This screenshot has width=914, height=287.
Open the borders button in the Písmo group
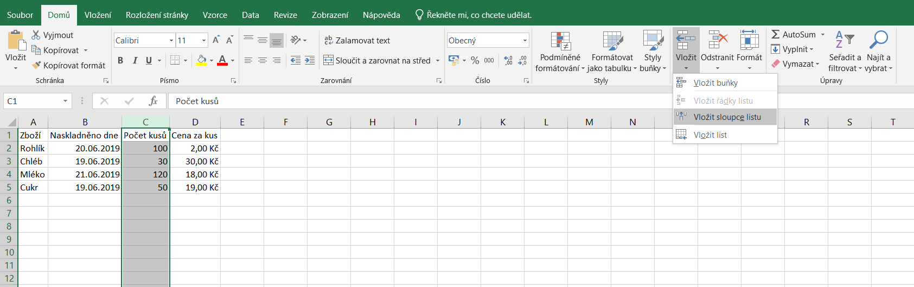[175, 60]
